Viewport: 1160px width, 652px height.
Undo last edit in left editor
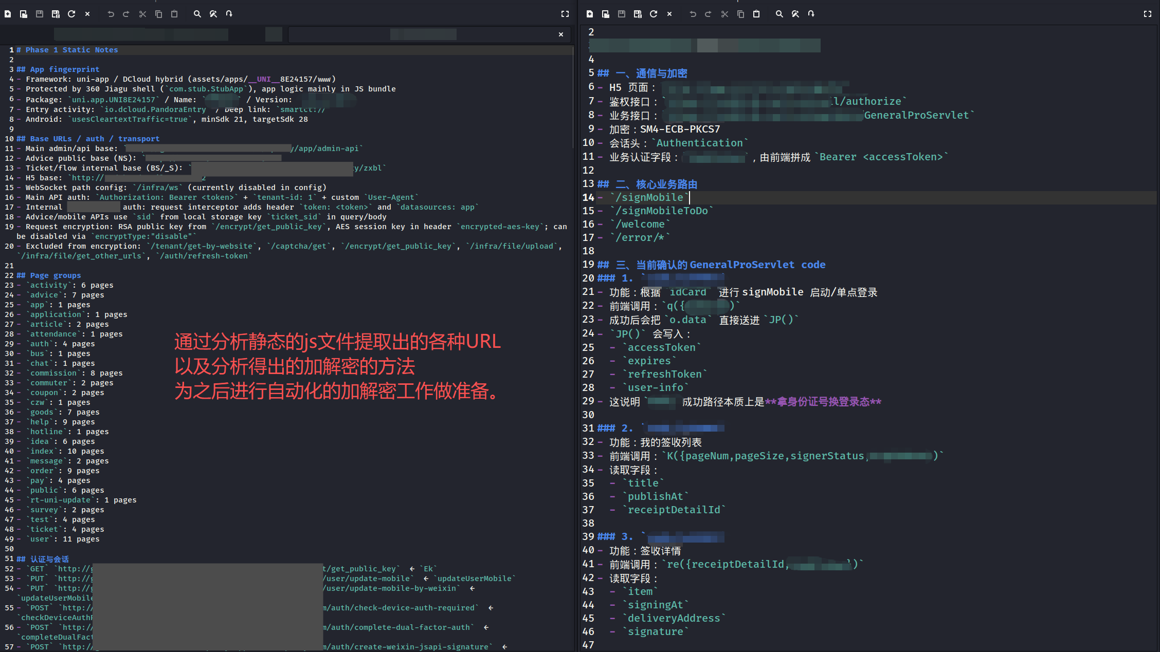111,14
